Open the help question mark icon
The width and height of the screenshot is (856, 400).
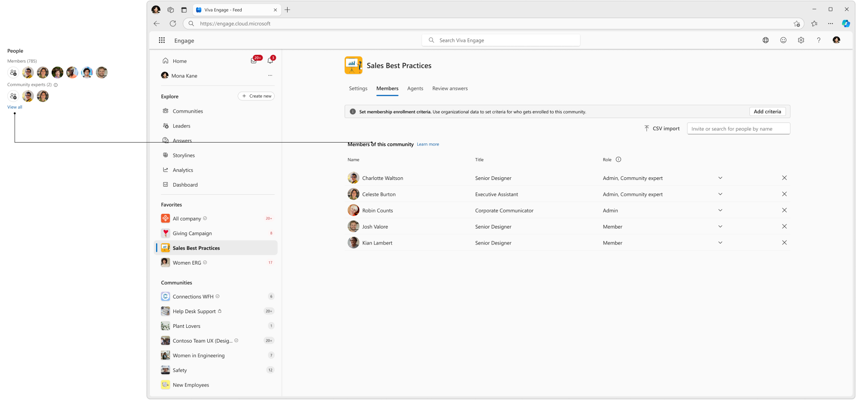(819, 40)
